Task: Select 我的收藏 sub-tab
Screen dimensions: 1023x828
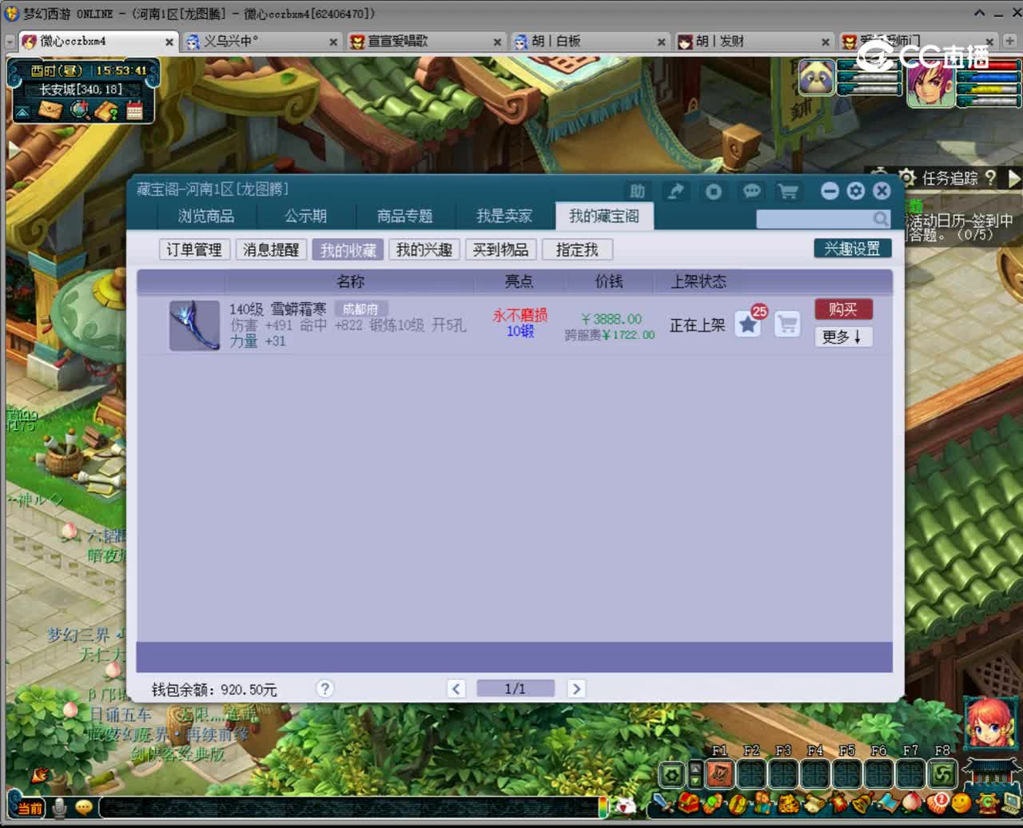Action: point(348,249)
